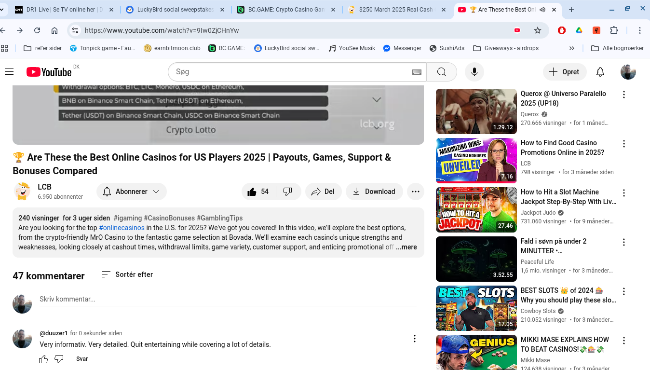The height and width of the screenshot is (370, 650).
Task: Show hidden bookmarks with double chevron
Action: coord(572,48)
